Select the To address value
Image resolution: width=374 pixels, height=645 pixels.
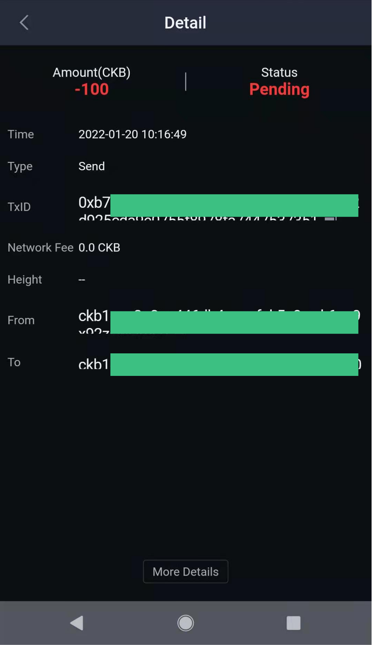(94, 364)
